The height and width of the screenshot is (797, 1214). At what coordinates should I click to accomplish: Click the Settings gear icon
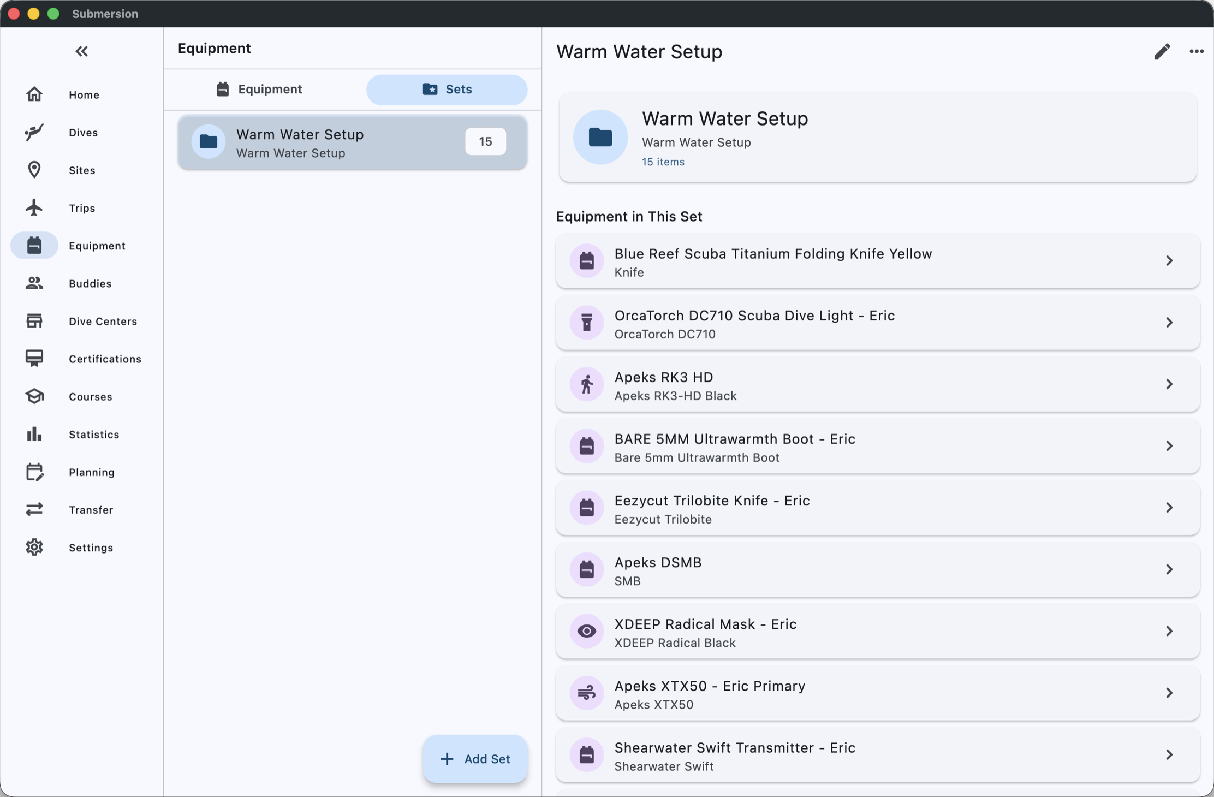coord(34,547)
